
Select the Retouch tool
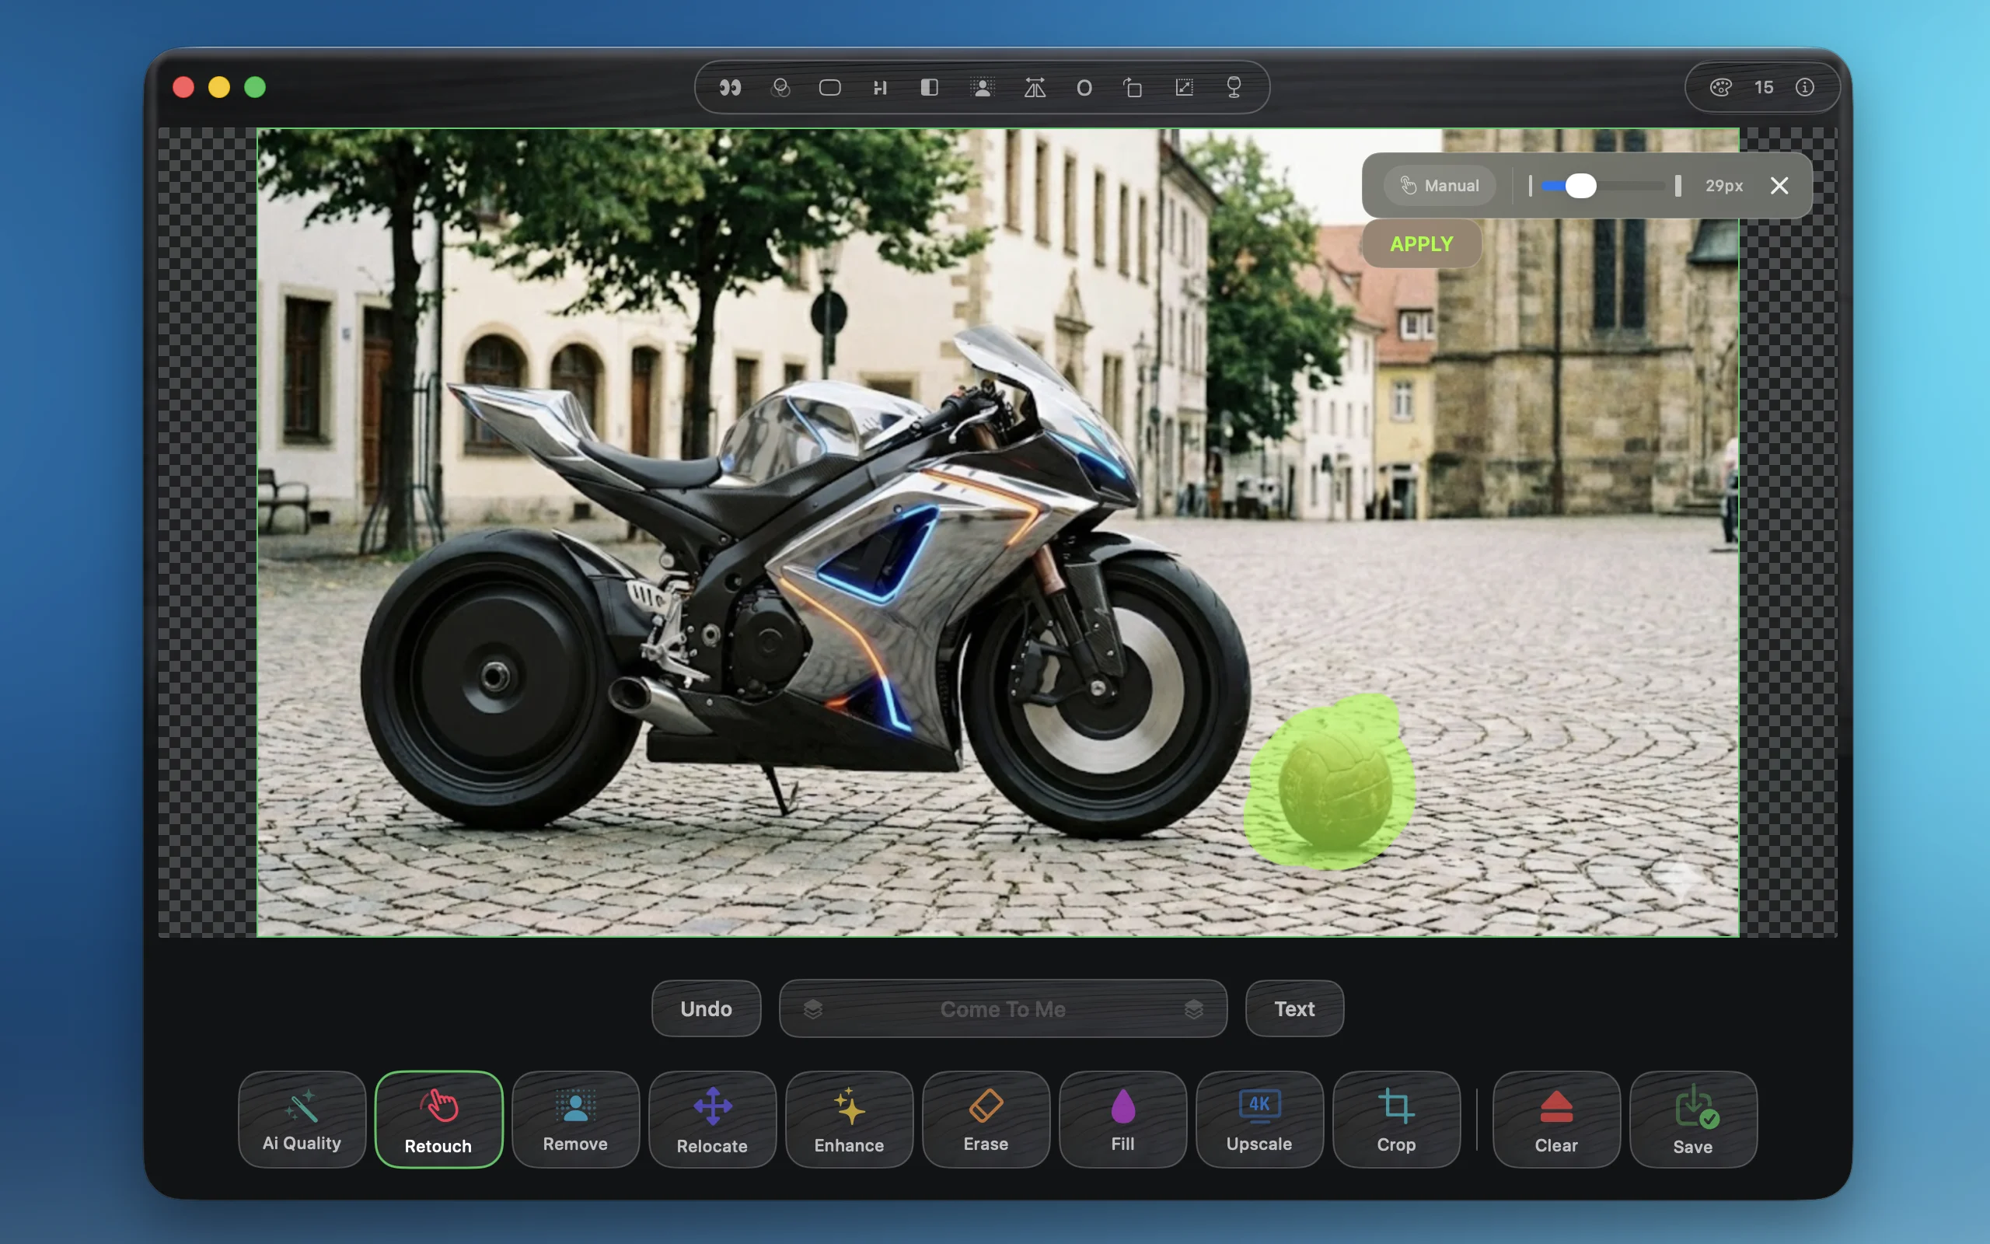pos(438,1119)
